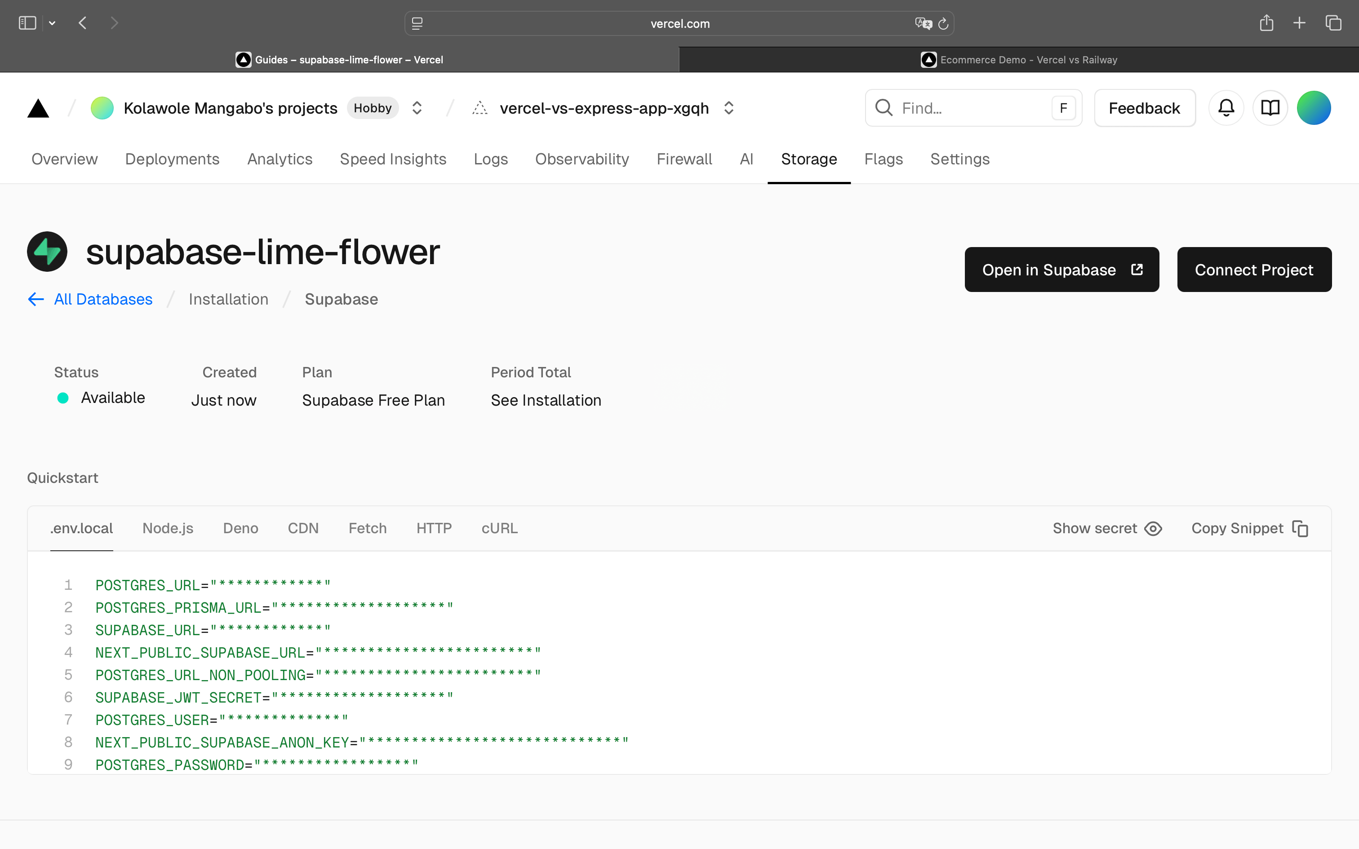
Task: Click the user avatar circle
Action: pos(1314,108)
